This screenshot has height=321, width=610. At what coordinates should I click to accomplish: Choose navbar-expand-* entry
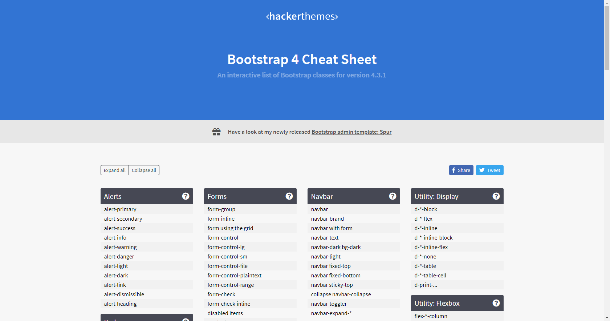click(x=354, y=313)
